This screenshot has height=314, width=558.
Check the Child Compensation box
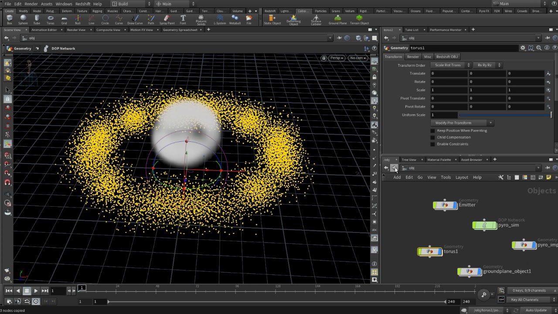(x=433, y=137)
